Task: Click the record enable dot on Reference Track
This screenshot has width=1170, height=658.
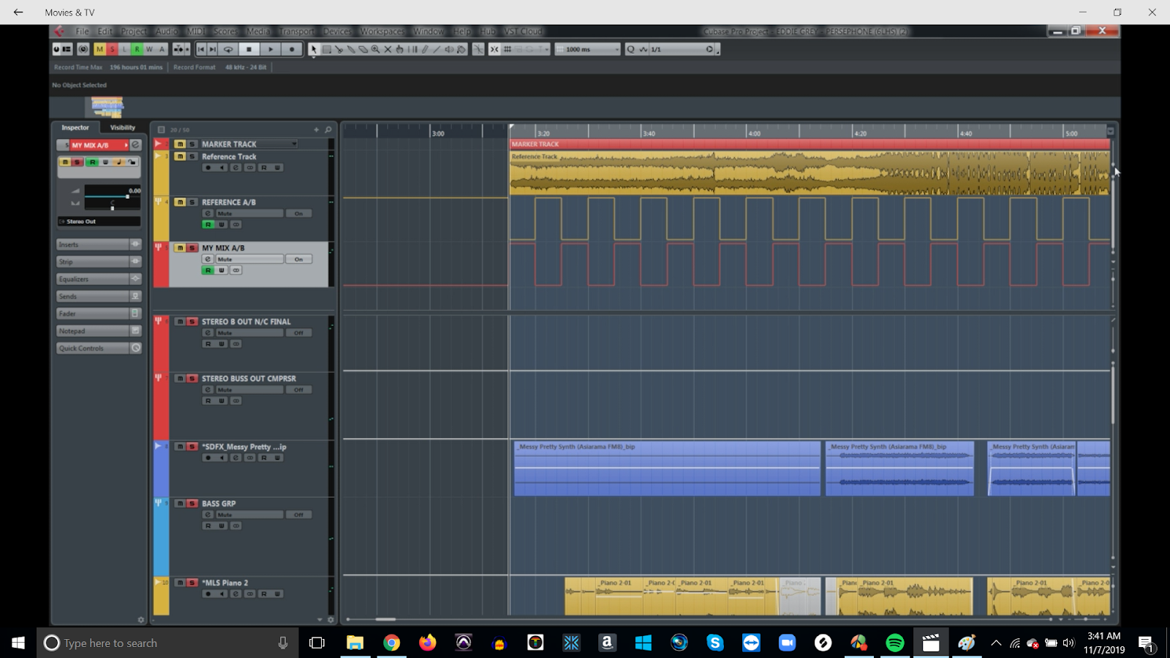Action: pos(208,167)
